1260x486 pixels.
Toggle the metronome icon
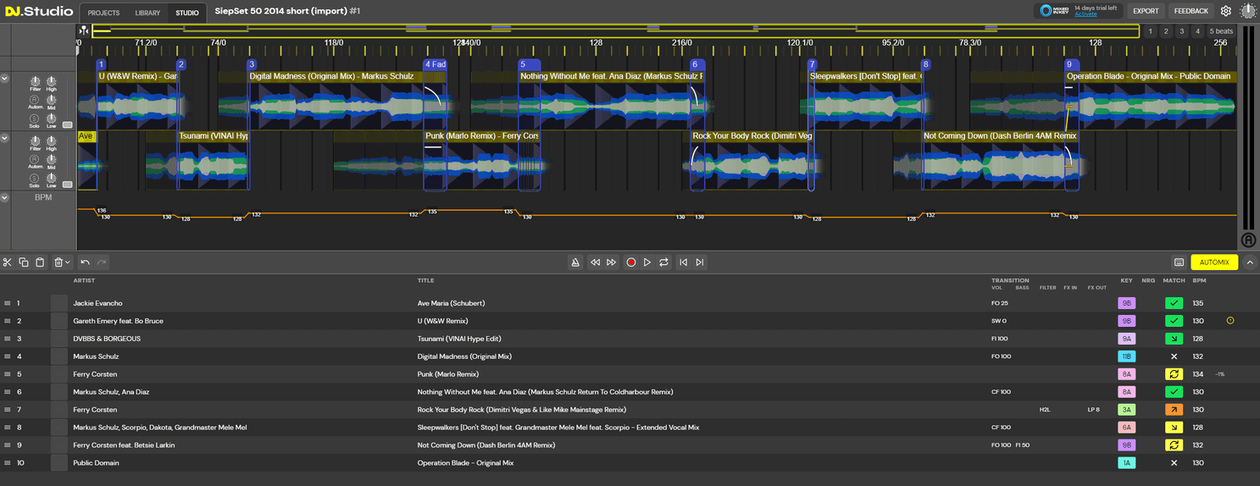pos(575,262)
